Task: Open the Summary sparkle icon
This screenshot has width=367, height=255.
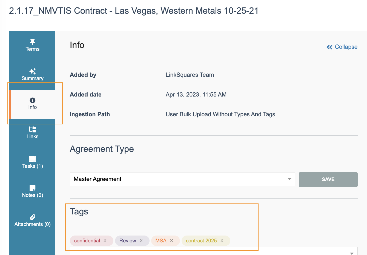Action: [32, 71]
